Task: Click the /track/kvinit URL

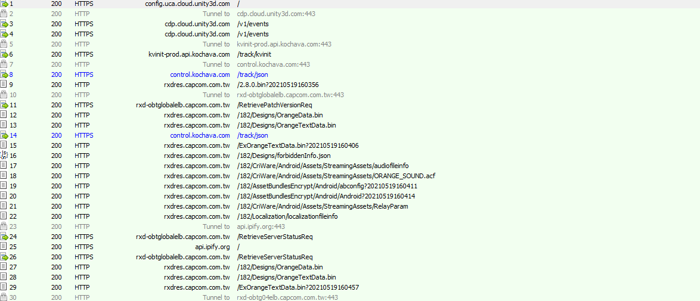Action: tap(254, 54)
